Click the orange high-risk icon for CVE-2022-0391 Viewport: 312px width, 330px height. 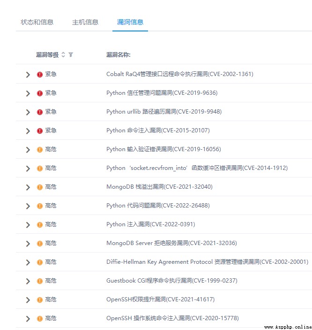[x=40, y=225]
